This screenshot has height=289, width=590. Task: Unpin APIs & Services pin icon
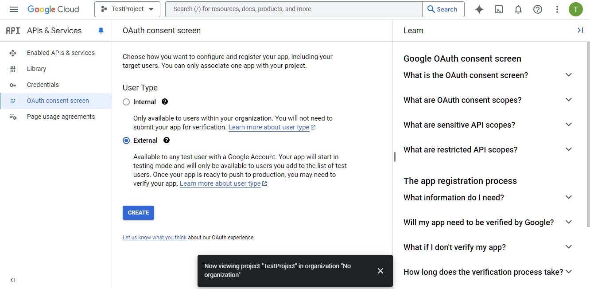tap(101, 31)
